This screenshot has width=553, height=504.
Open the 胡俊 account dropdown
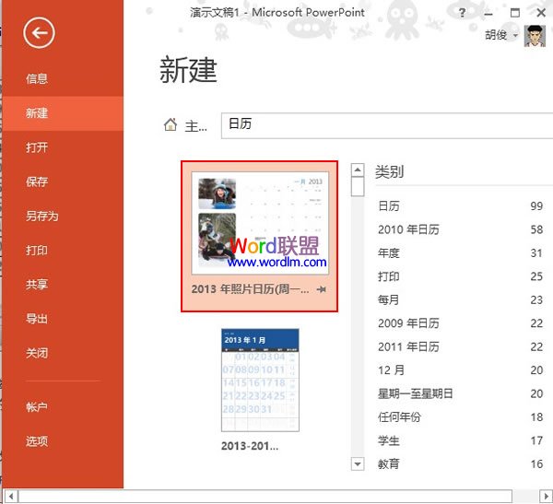pos(515,35)
